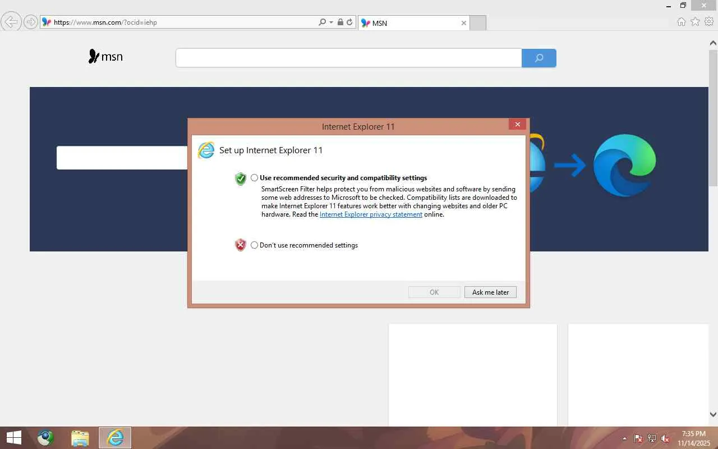
Task: Click the Ask me later button
Action: [490, 292]
